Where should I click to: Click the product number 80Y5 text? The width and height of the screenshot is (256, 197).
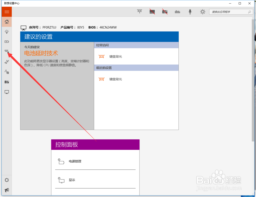pyautogui.click(x=81, y=28)
